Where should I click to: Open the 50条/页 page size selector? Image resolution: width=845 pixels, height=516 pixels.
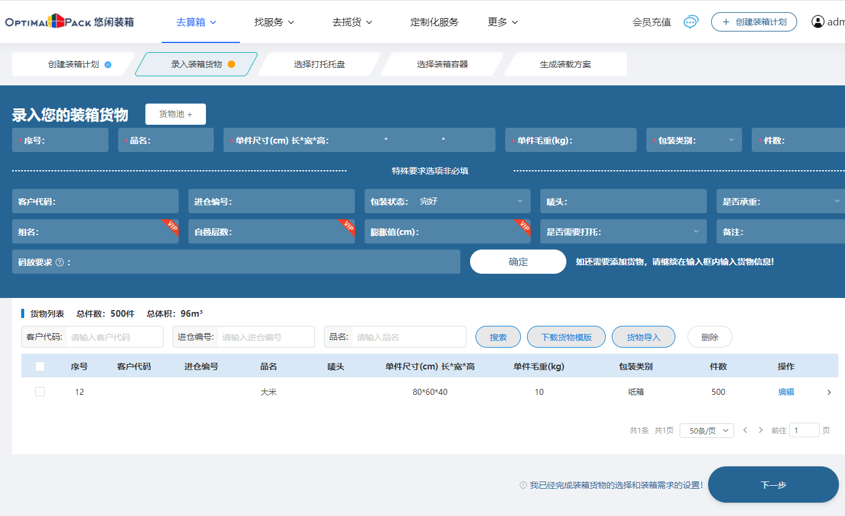[707, 431]
